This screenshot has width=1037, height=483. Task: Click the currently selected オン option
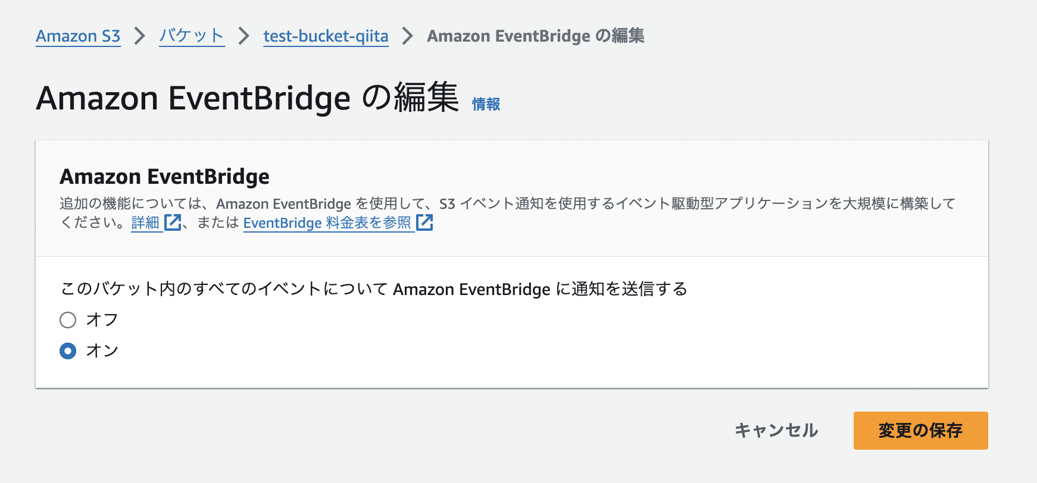67,351
